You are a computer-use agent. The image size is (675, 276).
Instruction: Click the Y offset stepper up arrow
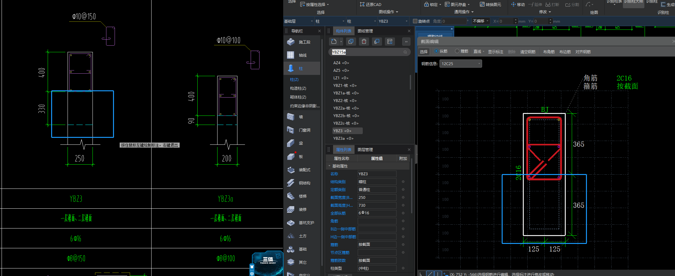coord(550,20)
